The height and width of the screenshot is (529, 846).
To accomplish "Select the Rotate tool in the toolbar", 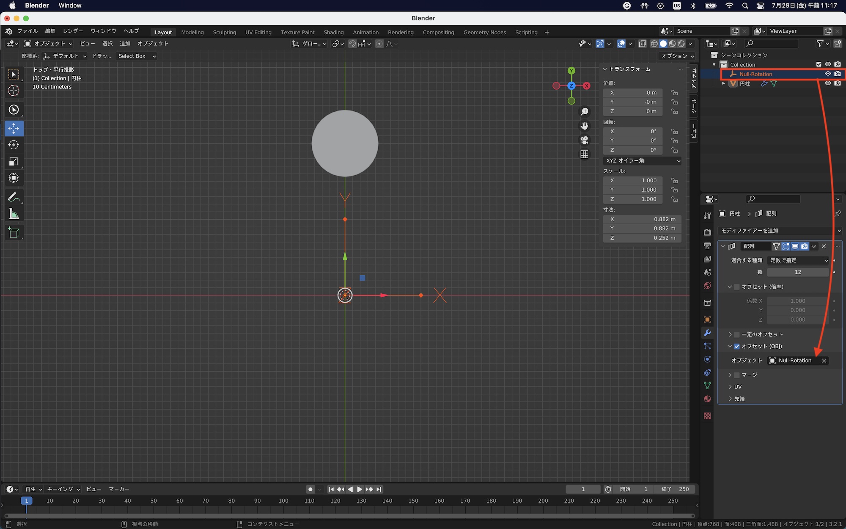I will coord(14,145).
